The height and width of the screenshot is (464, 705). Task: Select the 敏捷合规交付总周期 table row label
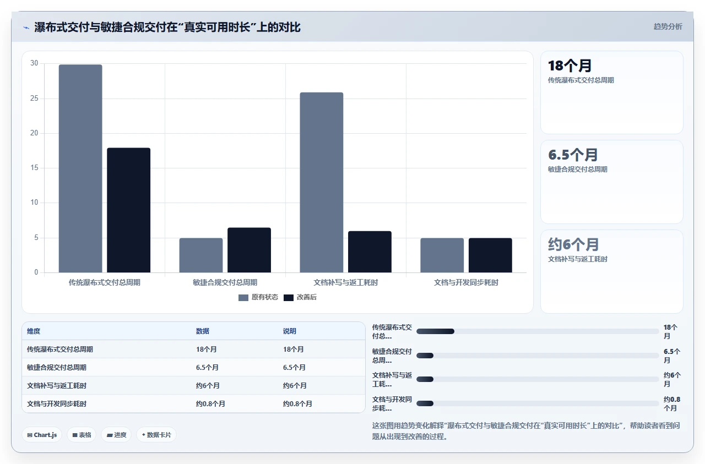click(57, 368)
